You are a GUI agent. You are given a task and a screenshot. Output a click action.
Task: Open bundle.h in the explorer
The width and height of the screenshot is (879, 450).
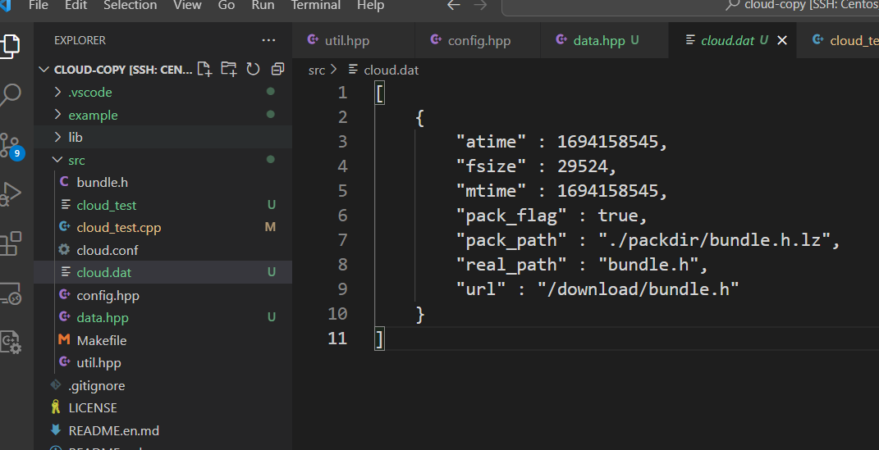tap(163, 182)
